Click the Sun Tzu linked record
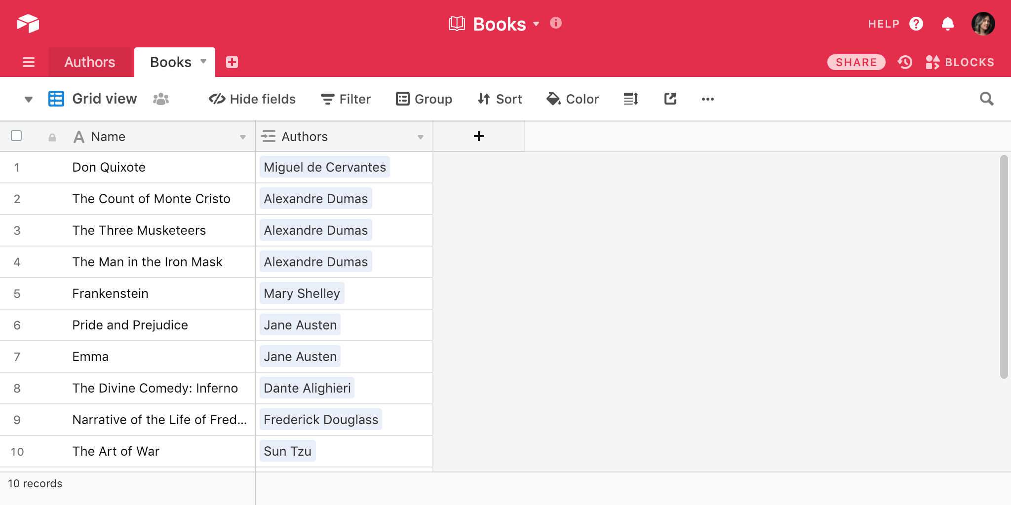Viewport: 1011px width, 505px height. 288,451
